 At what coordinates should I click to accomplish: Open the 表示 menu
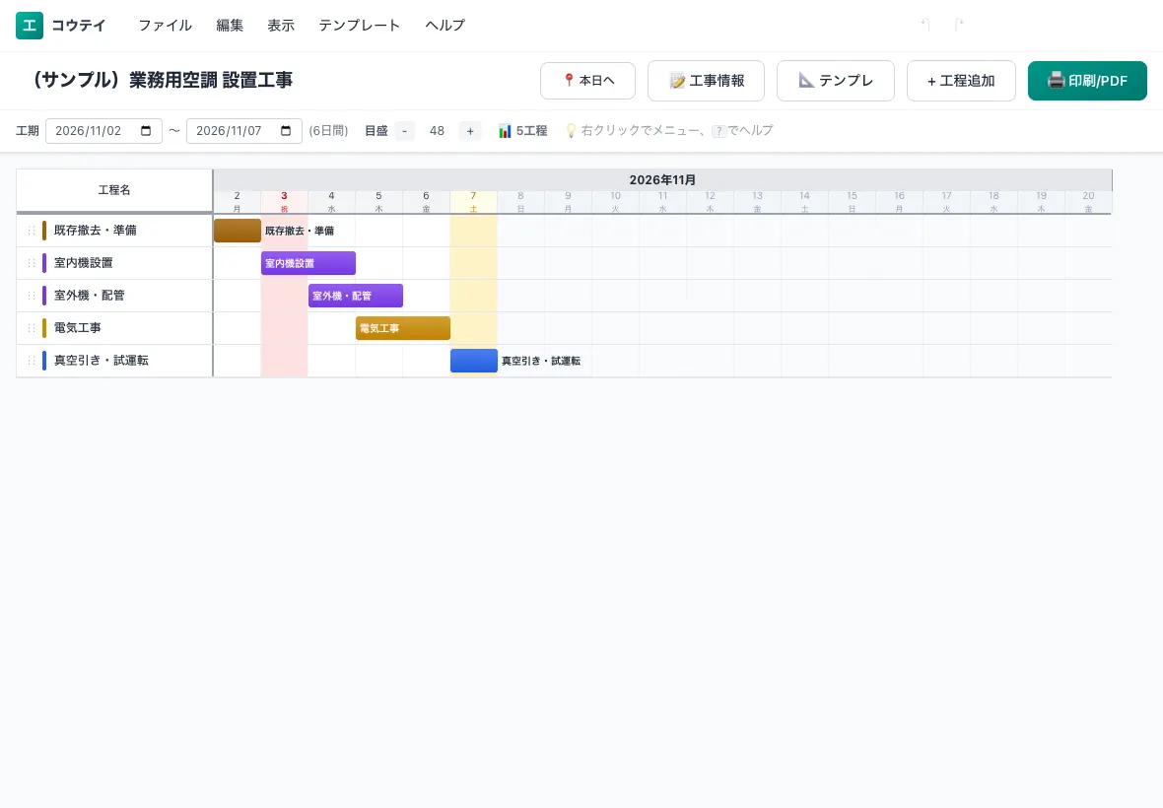tap(281, 26)
